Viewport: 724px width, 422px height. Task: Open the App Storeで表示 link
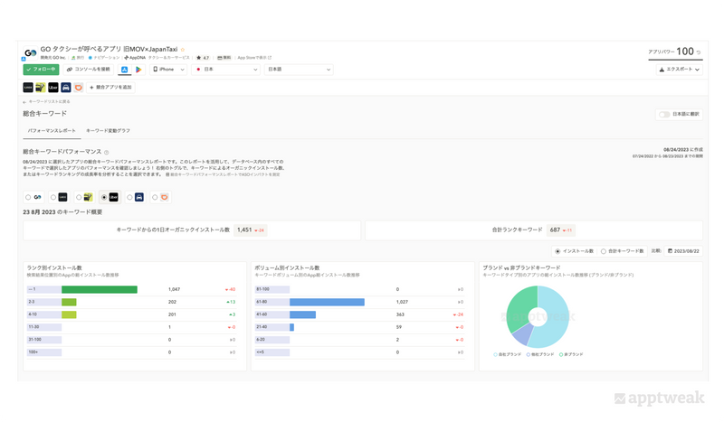pyautogui.click(x=254, y=58)
